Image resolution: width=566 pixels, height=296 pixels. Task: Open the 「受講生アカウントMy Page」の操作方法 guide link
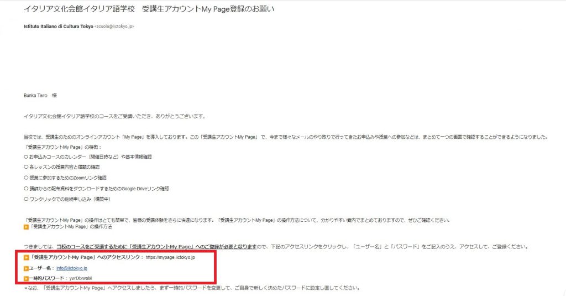coord(71,227)
